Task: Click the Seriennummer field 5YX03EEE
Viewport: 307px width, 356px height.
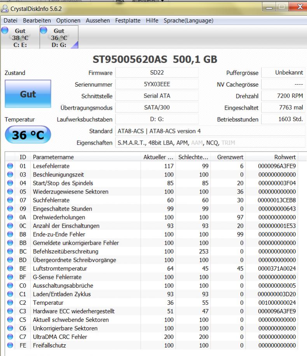Action: pos(157,84)
